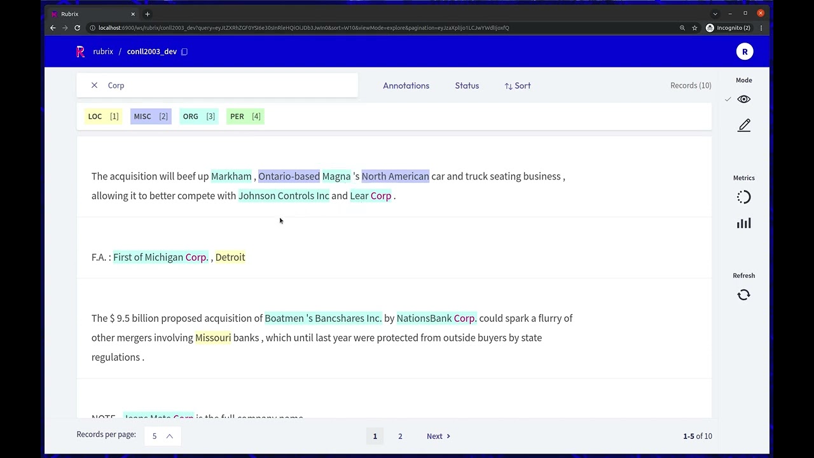The image size is (814, 458).
Task: Click the Lear Corp entity
Action: [x=371, y=195]
